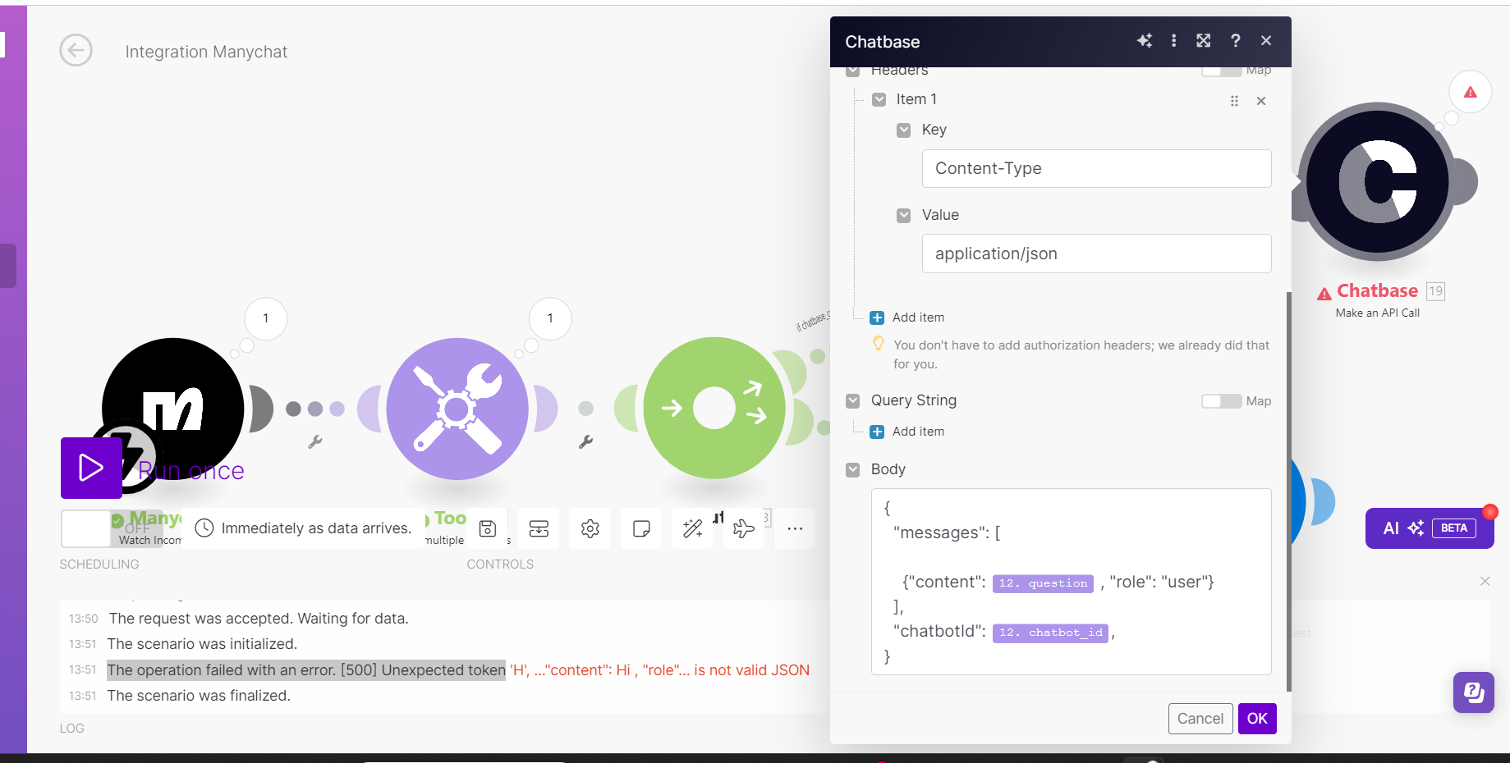This screenshot has height=763, width=1510.
Task: Select the '12. question' mapped variable pill
Action: click(1043, 583)
